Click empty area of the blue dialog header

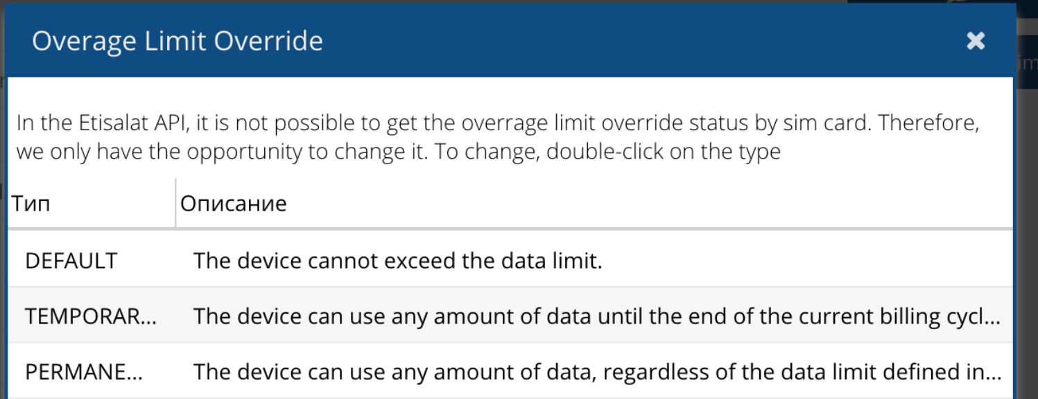(624, 42)
